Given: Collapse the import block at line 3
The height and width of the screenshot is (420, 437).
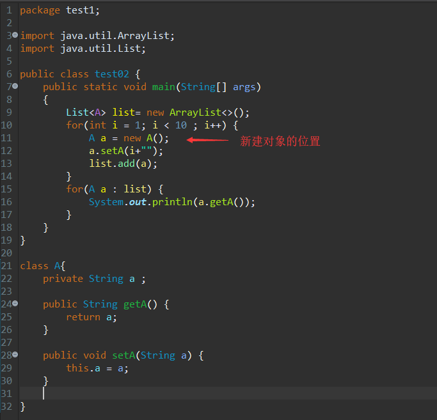Looking at the screenshot, I should (15, 35).
